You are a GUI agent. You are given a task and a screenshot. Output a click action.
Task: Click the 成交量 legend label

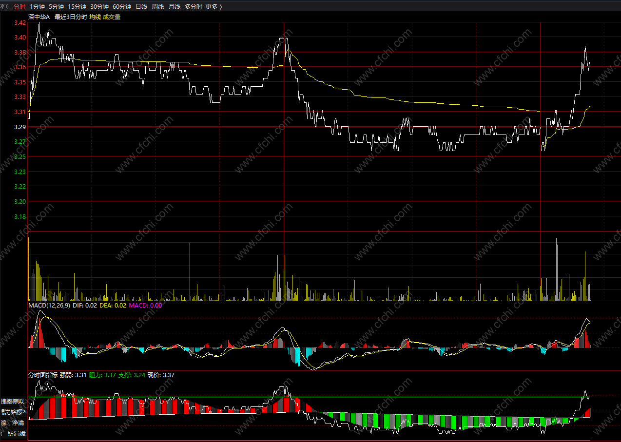pos(112,17)
